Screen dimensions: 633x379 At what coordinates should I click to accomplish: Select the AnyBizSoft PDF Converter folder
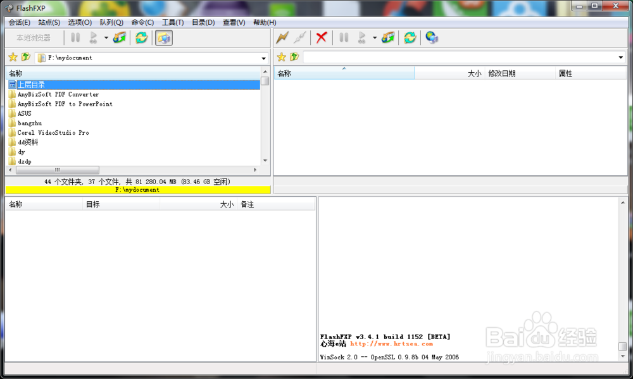(x=58, y=94)
